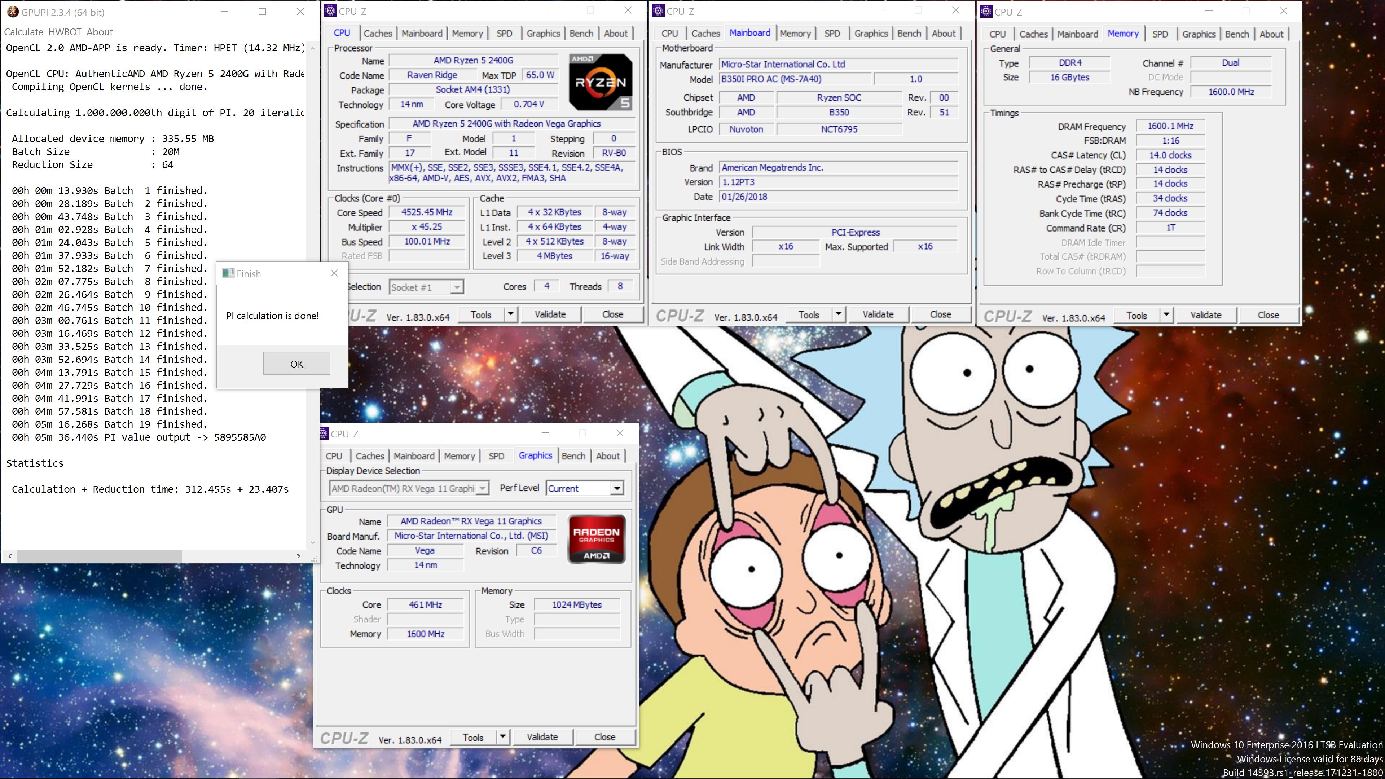Expand Tools dropdown arrow in Mainboard window

(x=838, y=314)
